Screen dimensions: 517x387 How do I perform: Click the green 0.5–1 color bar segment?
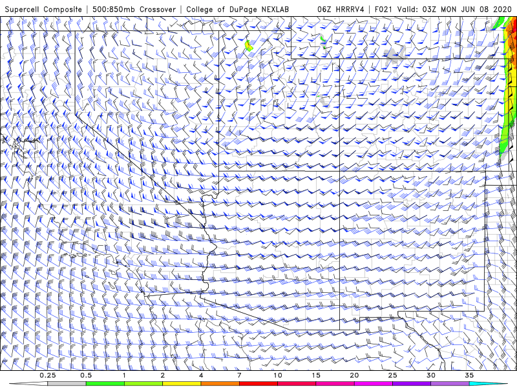point(105,384)
